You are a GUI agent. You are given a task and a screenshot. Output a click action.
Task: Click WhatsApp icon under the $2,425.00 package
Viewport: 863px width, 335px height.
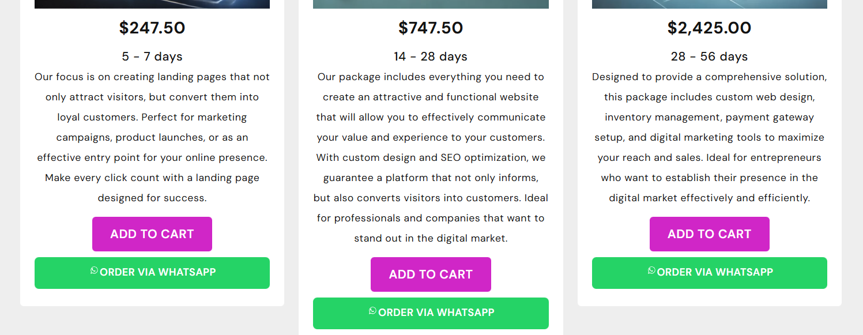tap(651, 270)
